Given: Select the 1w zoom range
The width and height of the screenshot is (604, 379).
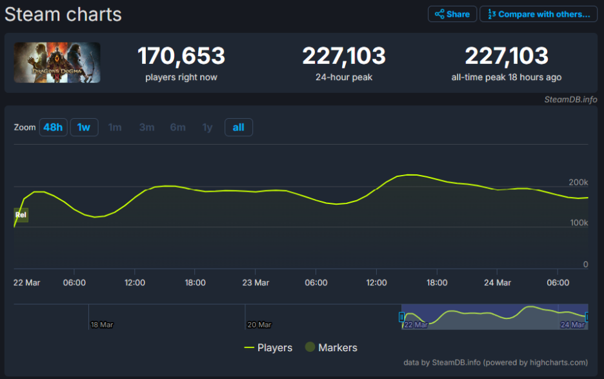Looking at the screenshot, I should pos(84,127).
